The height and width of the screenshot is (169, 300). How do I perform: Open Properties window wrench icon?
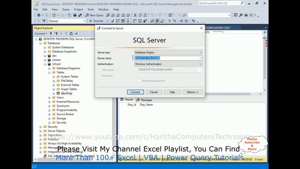(241, 15)
